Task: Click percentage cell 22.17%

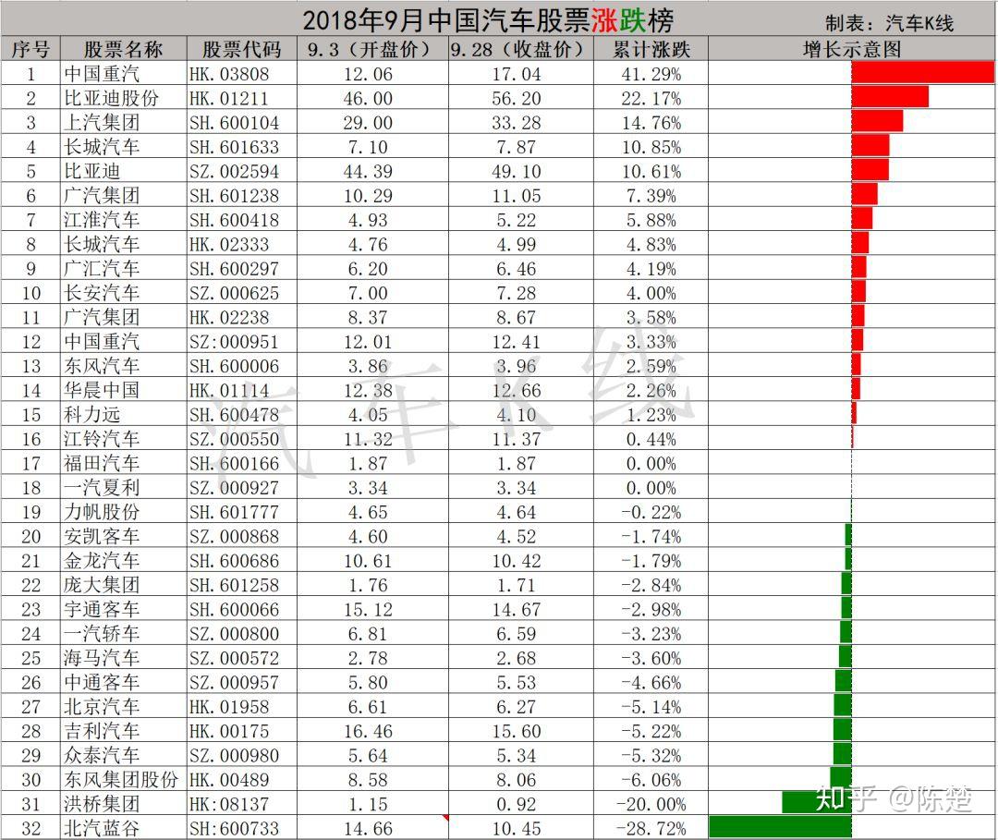Action: [651, 98]
